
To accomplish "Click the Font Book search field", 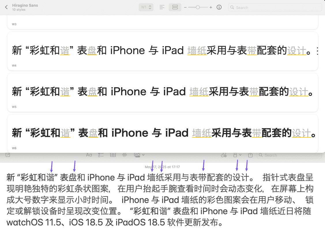I will coord(275,7).
